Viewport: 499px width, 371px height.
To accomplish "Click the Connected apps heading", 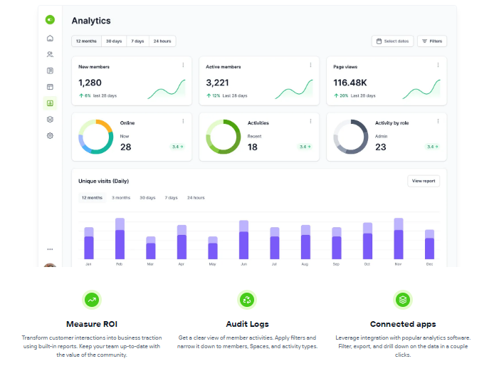I will click(x=403, y=324).
